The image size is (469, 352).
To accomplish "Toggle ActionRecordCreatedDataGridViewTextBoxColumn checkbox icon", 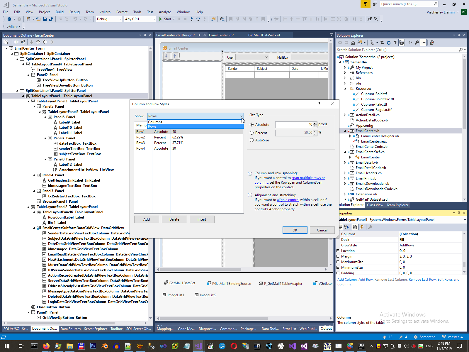I will pos(44,275).
